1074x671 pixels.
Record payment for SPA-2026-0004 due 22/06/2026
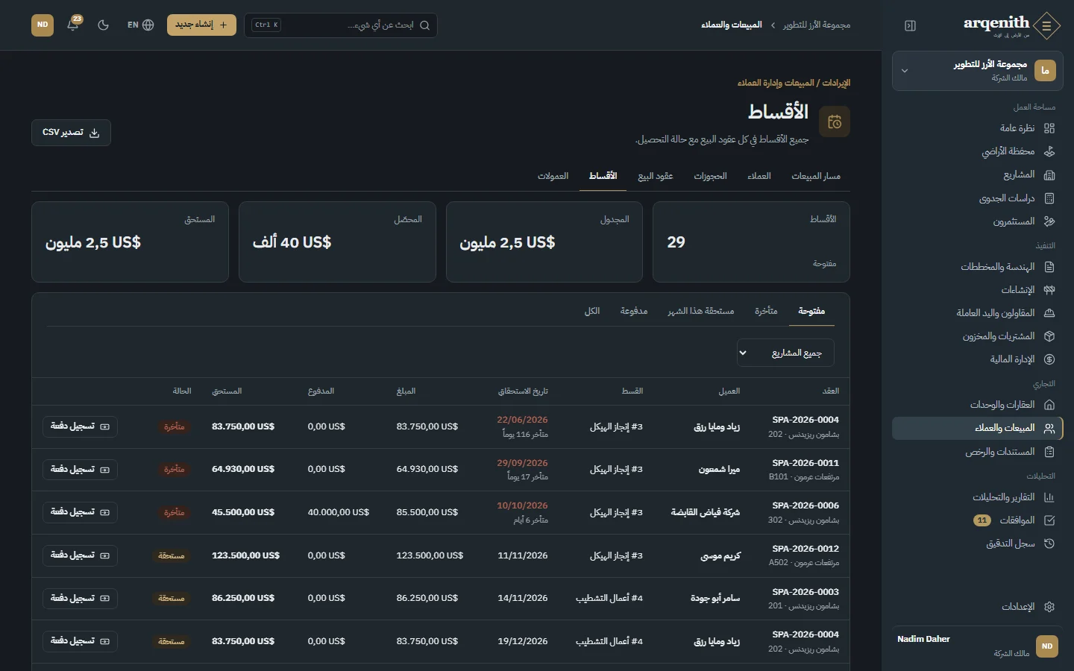tap(80, 426)
